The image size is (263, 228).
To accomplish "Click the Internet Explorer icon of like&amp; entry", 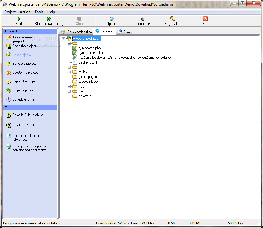I will click(75, 58).
